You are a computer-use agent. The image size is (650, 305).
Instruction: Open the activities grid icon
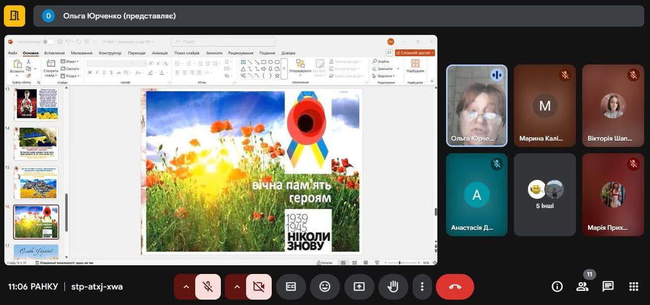point(633,287)
